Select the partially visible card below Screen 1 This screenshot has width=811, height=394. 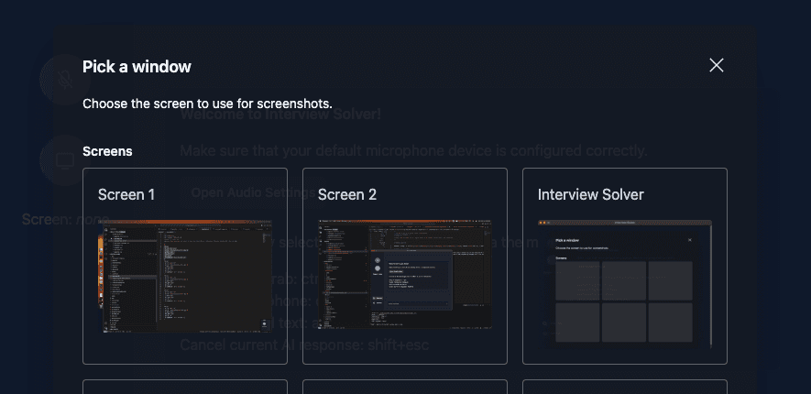point(185,387)
